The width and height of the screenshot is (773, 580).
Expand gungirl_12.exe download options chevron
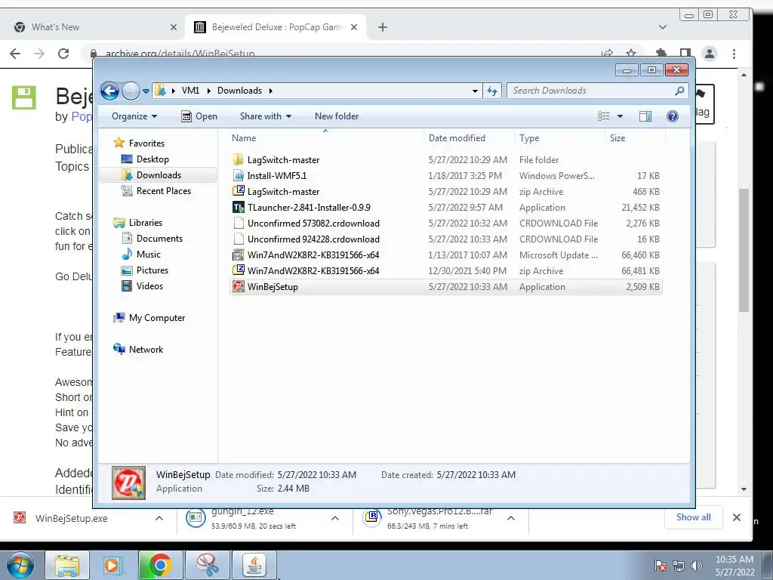point(335,518)
